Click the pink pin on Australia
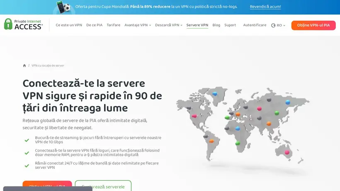The height and width of the screenshot is (191, 340). pos(287,152)
